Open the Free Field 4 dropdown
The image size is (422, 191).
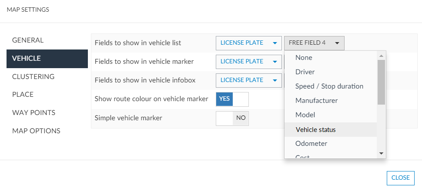[x=314, y=43]
